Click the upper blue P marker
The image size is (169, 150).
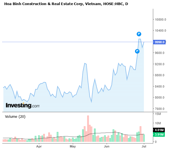tap(139, 34)
